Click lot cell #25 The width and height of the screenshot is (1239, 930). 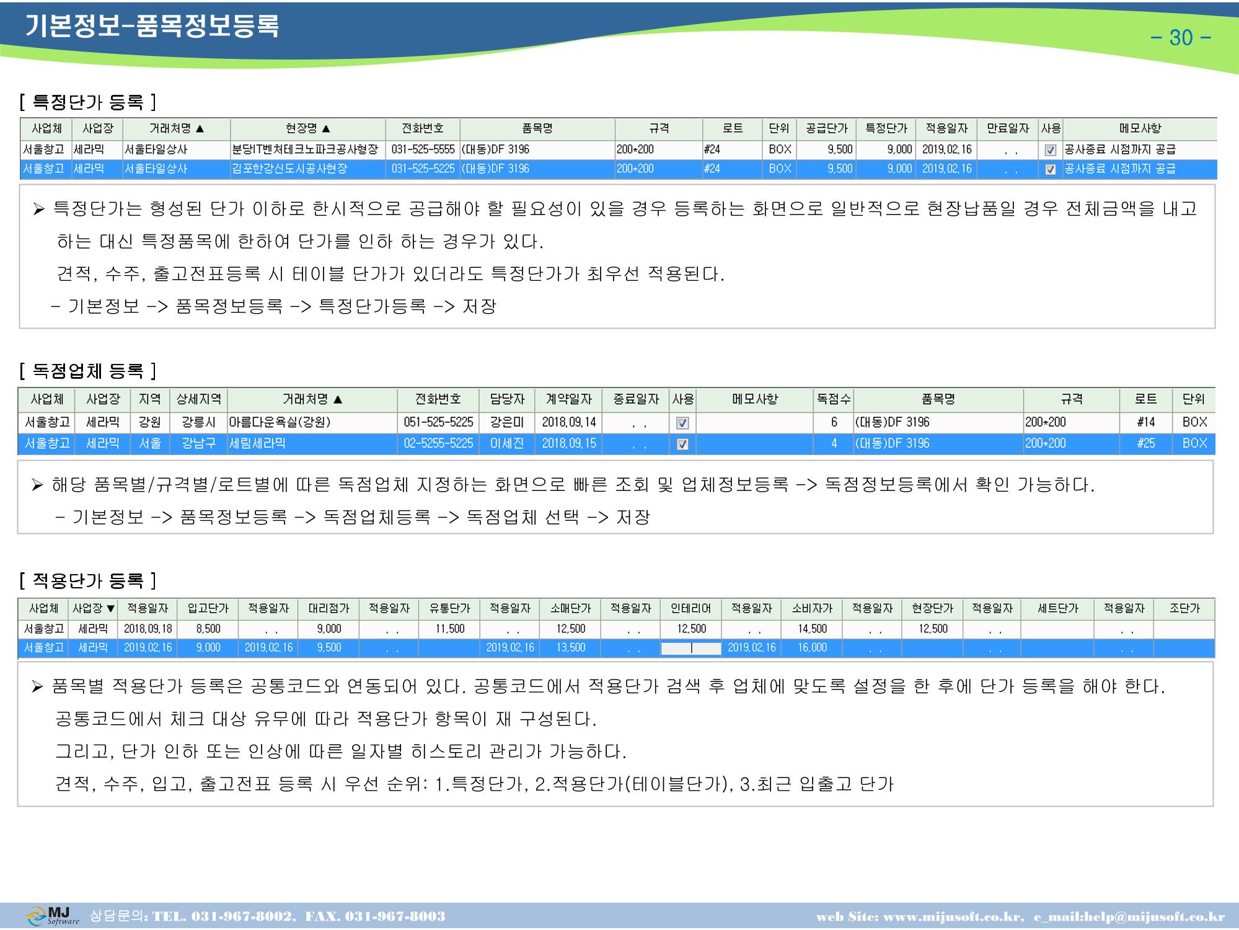(1146, 443)
